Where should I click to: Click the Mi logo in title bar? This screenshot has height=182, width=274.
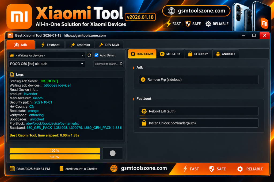10,35
